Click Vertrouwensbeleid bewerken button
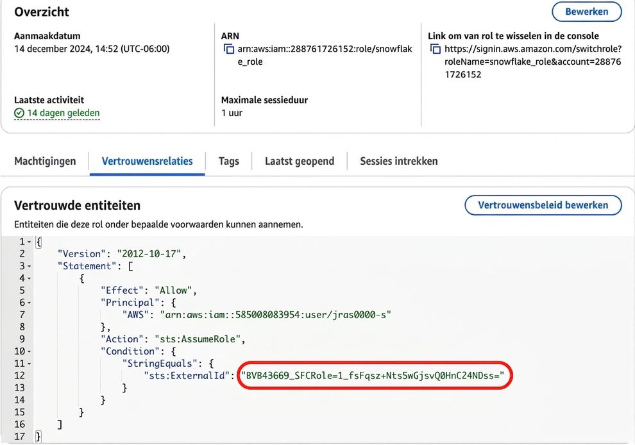This screenshot has width=635, height=445. pyautogui.click(x=543, y=205)
